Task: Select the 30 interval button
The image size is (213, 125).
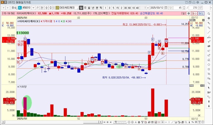Action: pos(125,8)
